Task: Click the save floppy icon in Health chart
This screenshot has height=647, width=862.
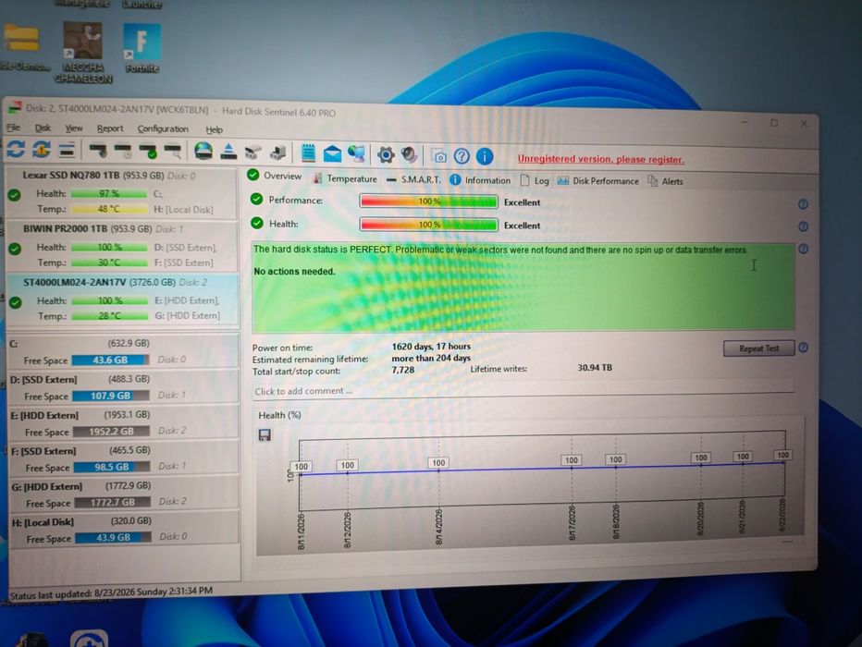Action: point(265,435)
